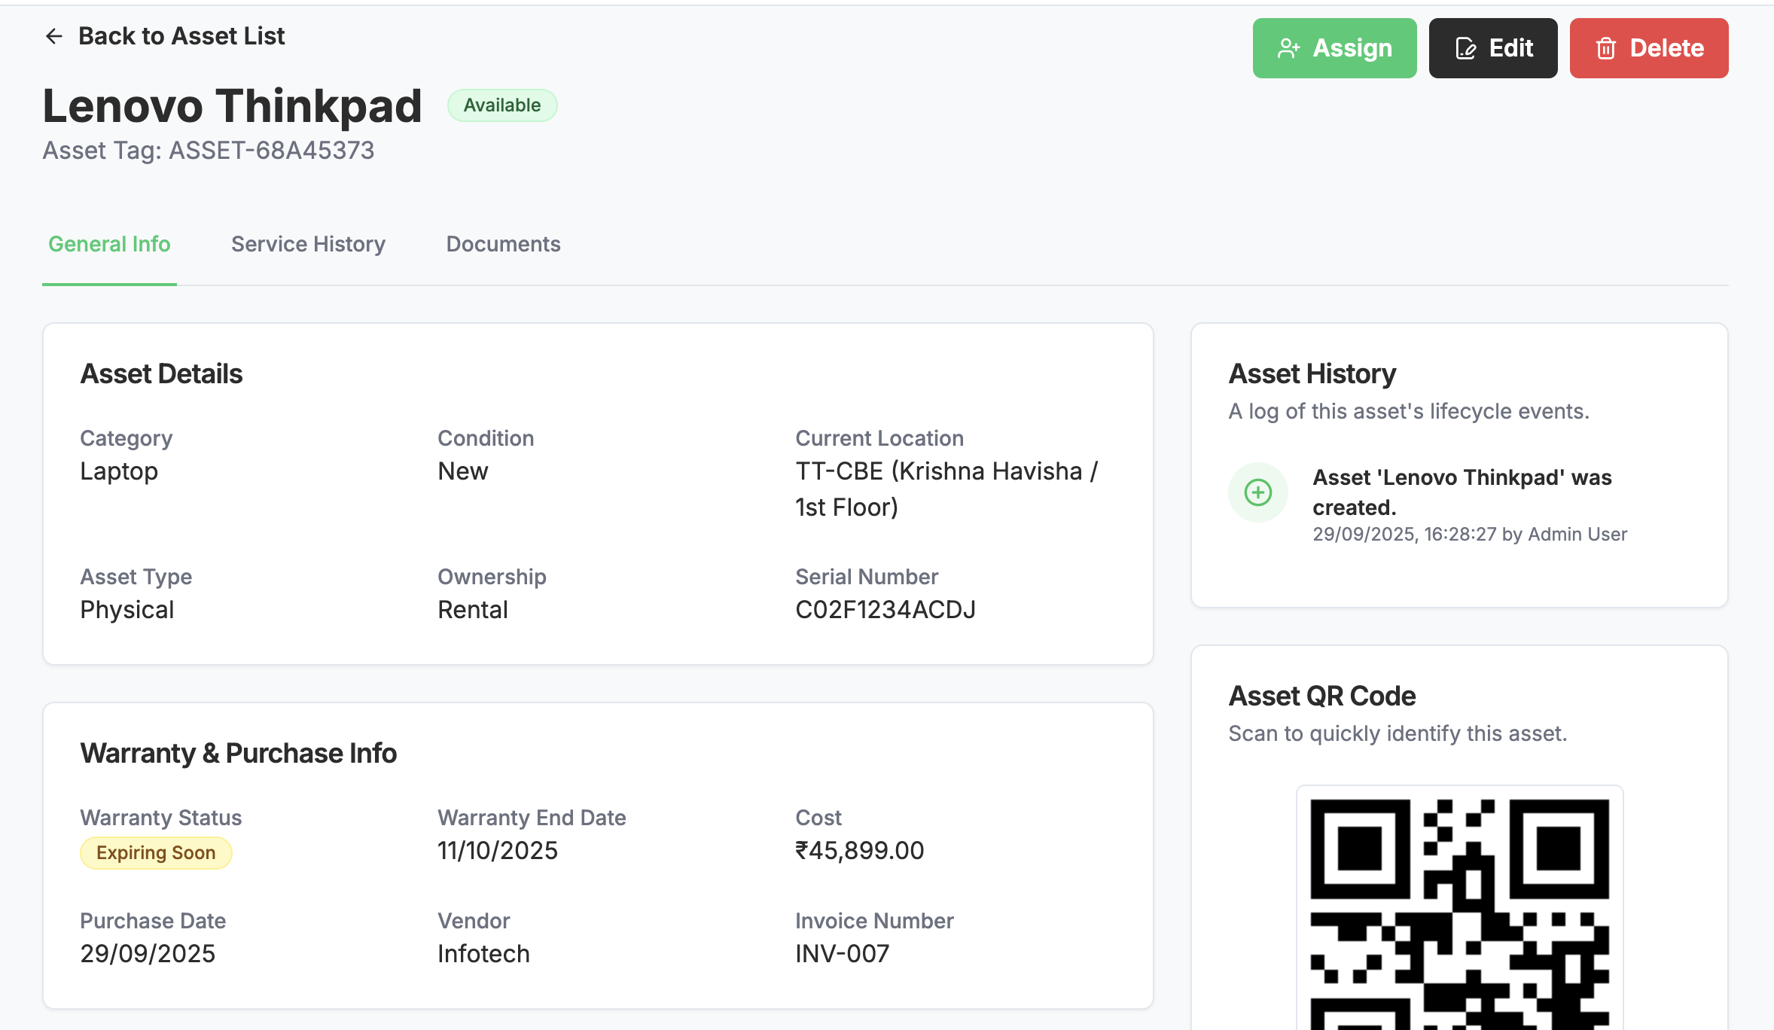This screenshot has height=1030, width=1774.
Task: Go back to Asset List
Action: point(165,36)
